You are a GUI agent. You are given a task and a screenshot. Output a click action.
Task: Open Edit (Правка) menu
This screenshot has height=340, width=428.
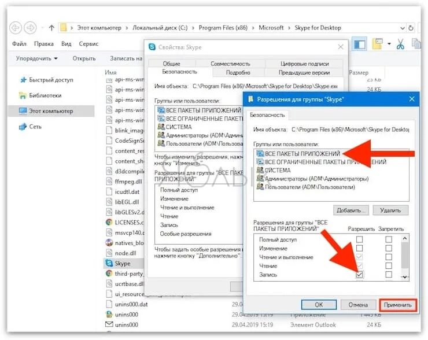click(x=44, y=44)
